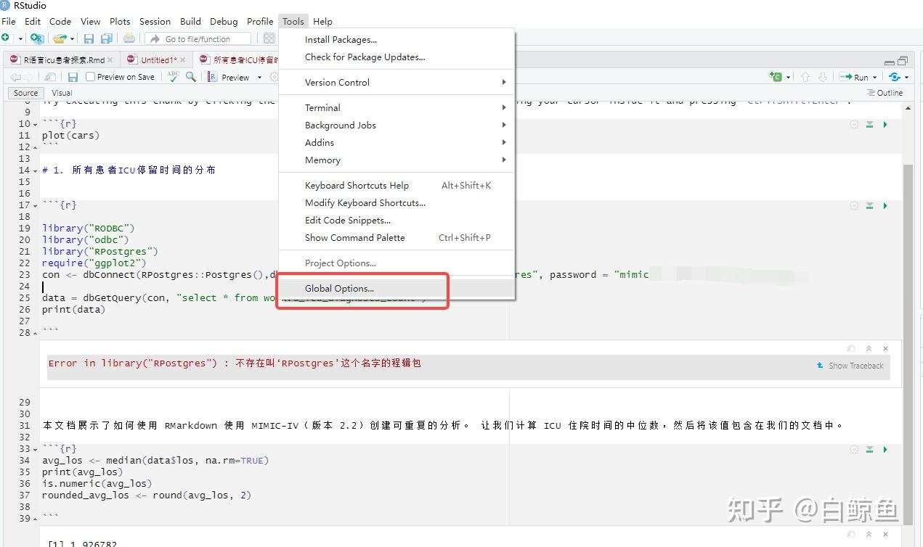The height and width of the screenshot is (547, 923).
Task: Open the New File dropdown arrow
Action: click(x=20, y=38)
